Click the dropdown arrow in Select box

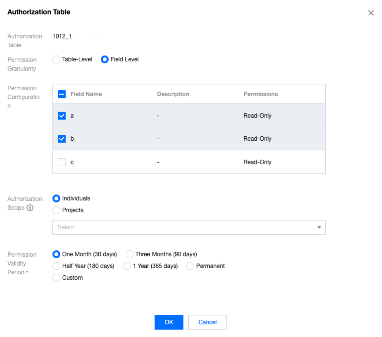319,227
